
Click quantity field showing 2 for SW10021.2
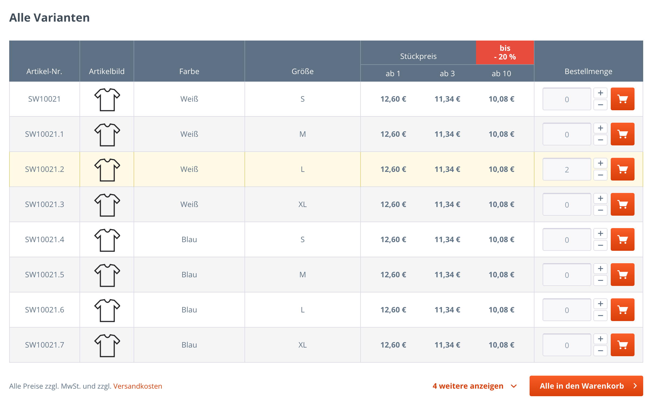point(567,169)
